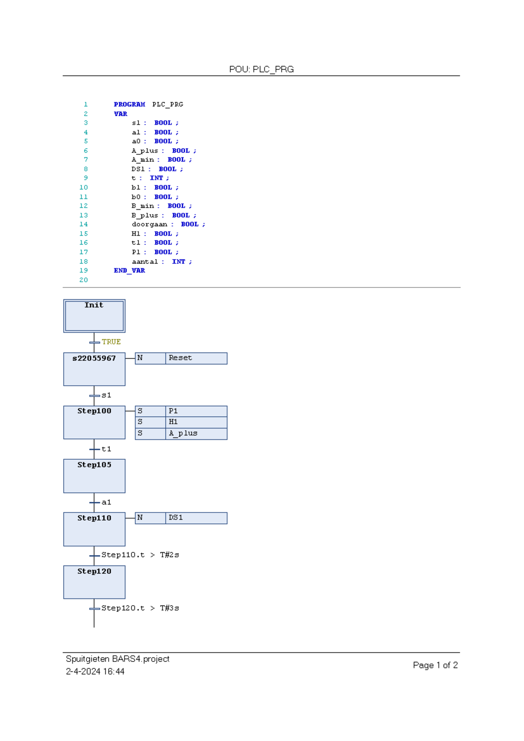This screenshot has height=741, width=524.
Task: Select declaration line 'b0 : BOOL ;'
Action: [155, 197]
